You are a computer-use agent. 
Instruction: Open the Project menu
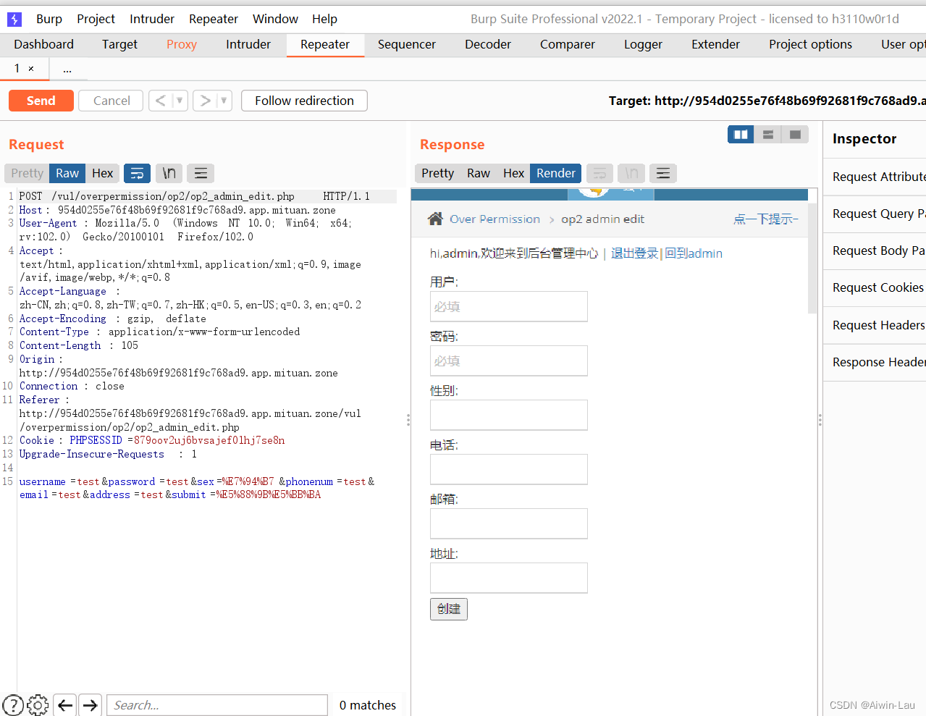tap(96, 19)
